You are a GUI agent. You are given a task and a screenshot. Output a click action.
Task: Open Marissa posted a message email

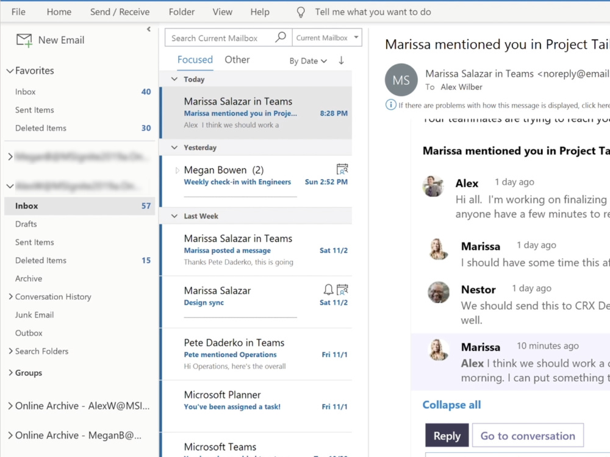click(257, 250)
